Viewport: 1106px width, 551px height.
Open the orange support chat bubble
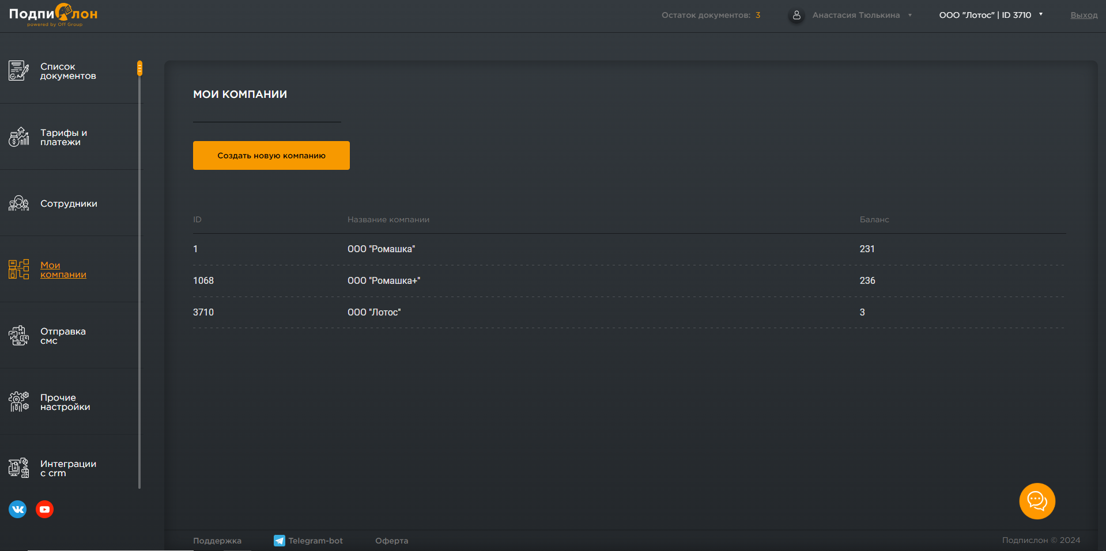pos(1037,501)
